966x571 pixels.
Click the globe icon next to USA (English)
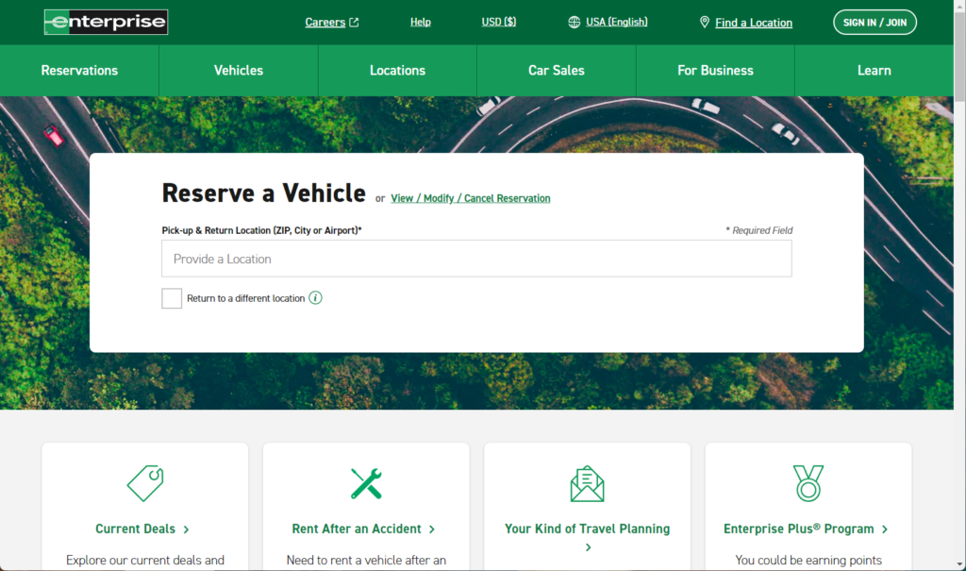(575, 23)
